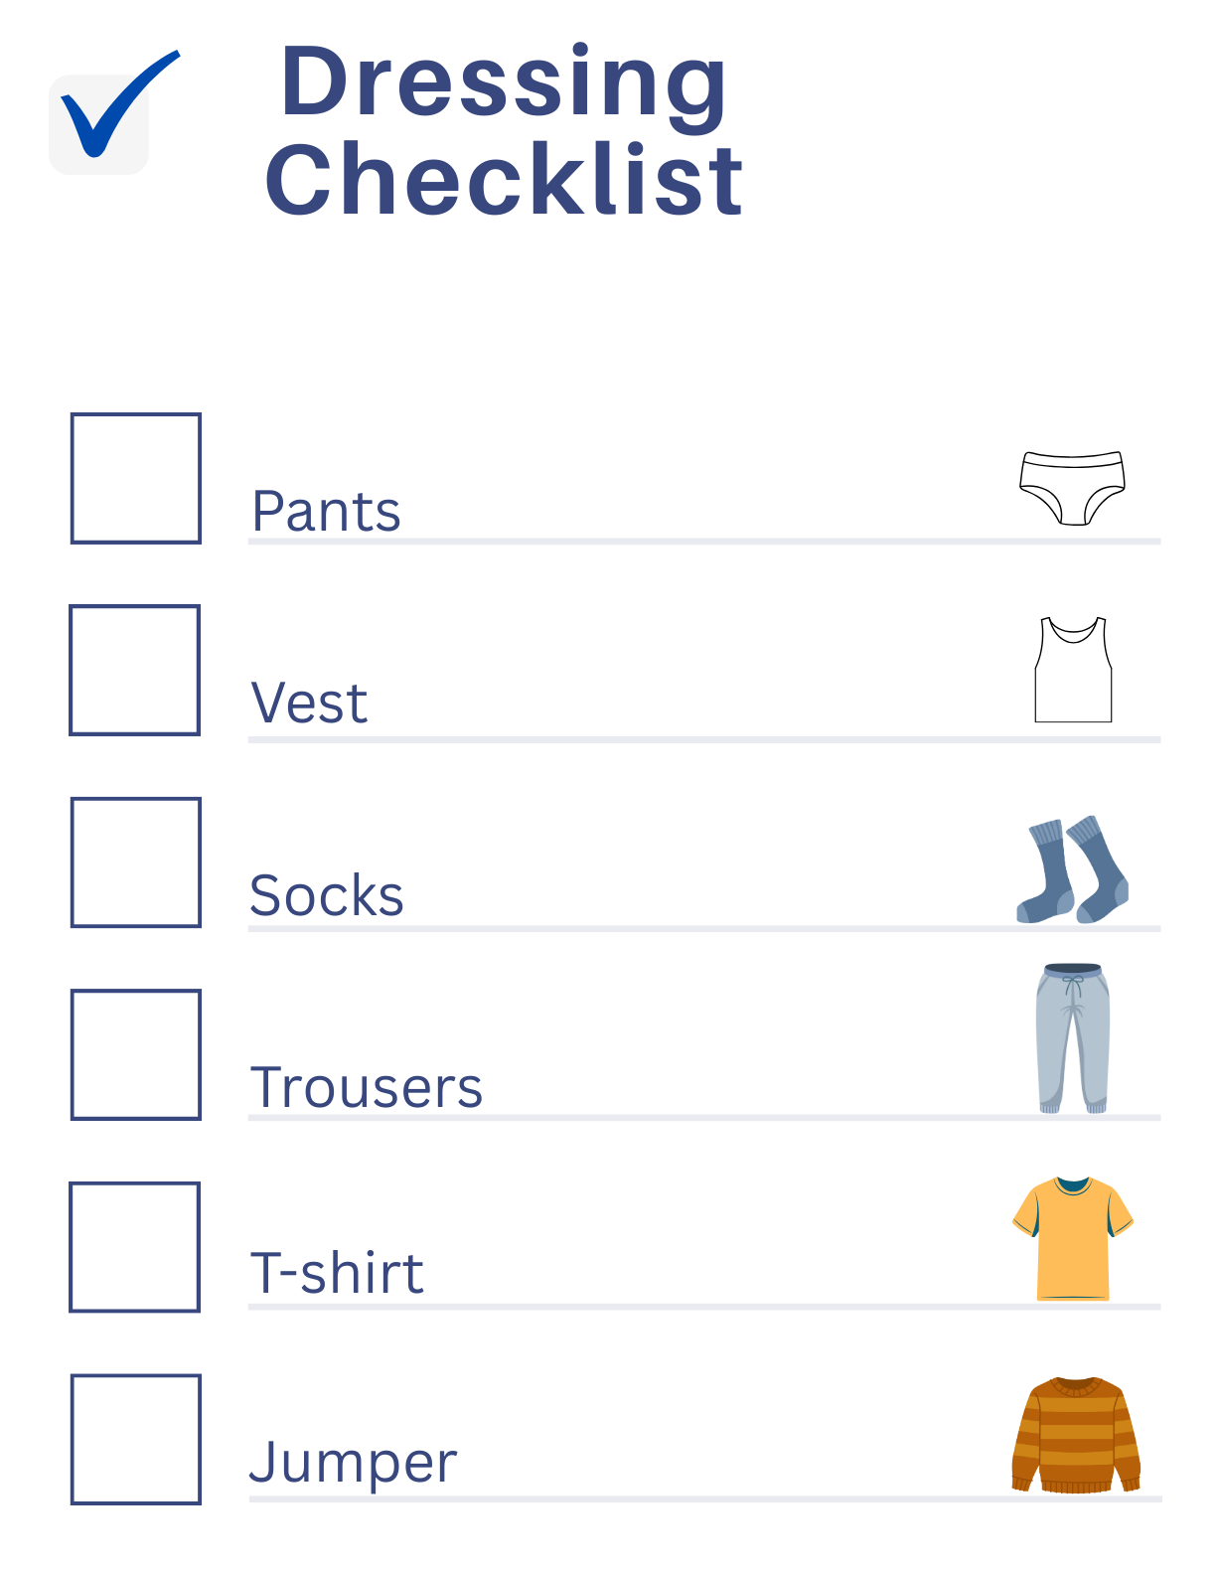Click the Dressing Checklist title
The image size is (1218, 1571).
pyautogui.click(x=505, y=129)
